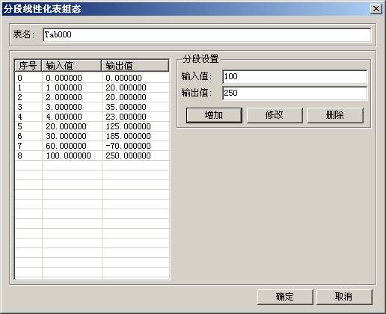This screenshot has width=386, height=314.
Task: Select row 5 with input 20.000000
Action: [92, 126]
